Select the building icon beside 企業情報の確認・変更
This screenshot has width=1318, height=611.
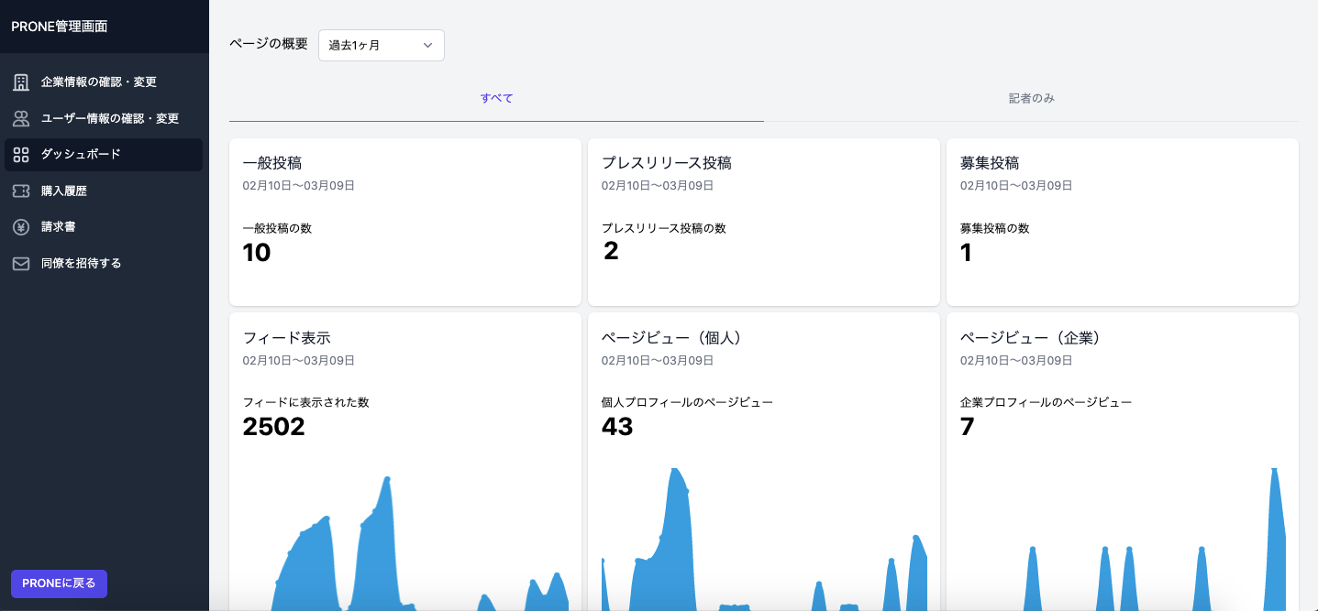click(x=21, y=81)
